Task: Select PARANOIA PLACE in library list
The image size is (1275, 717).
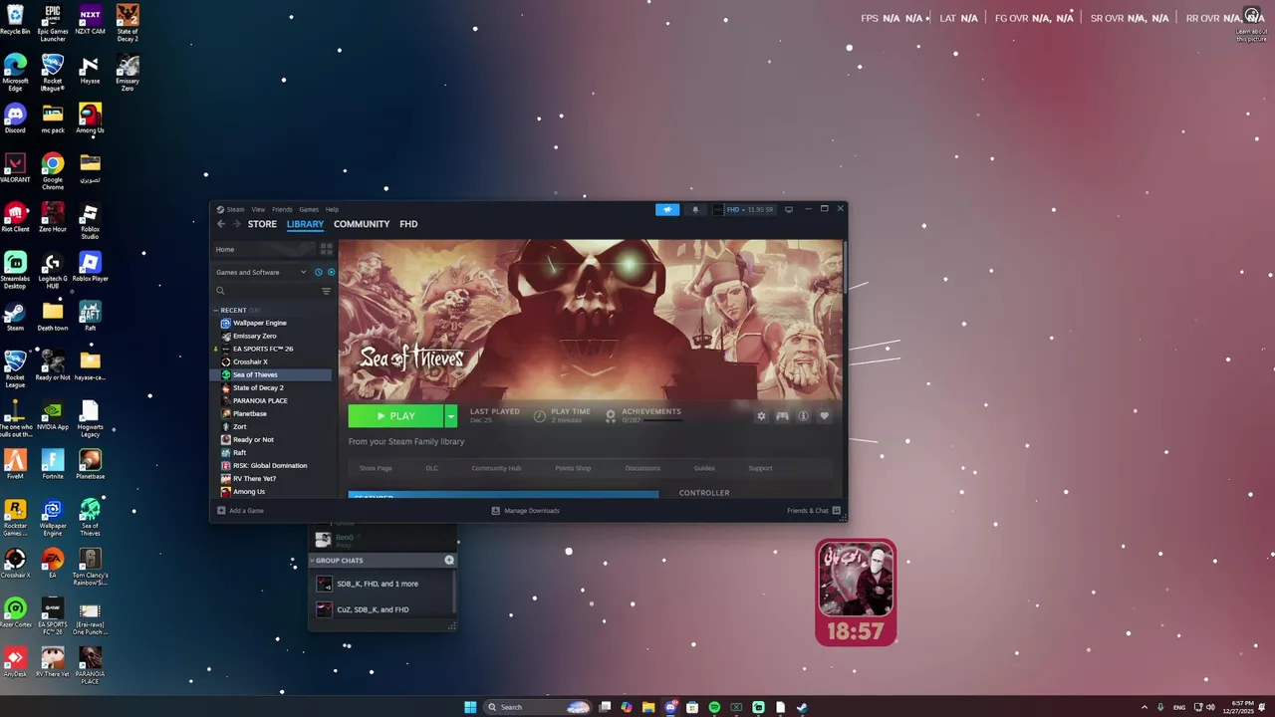Action: pos(260,400)
